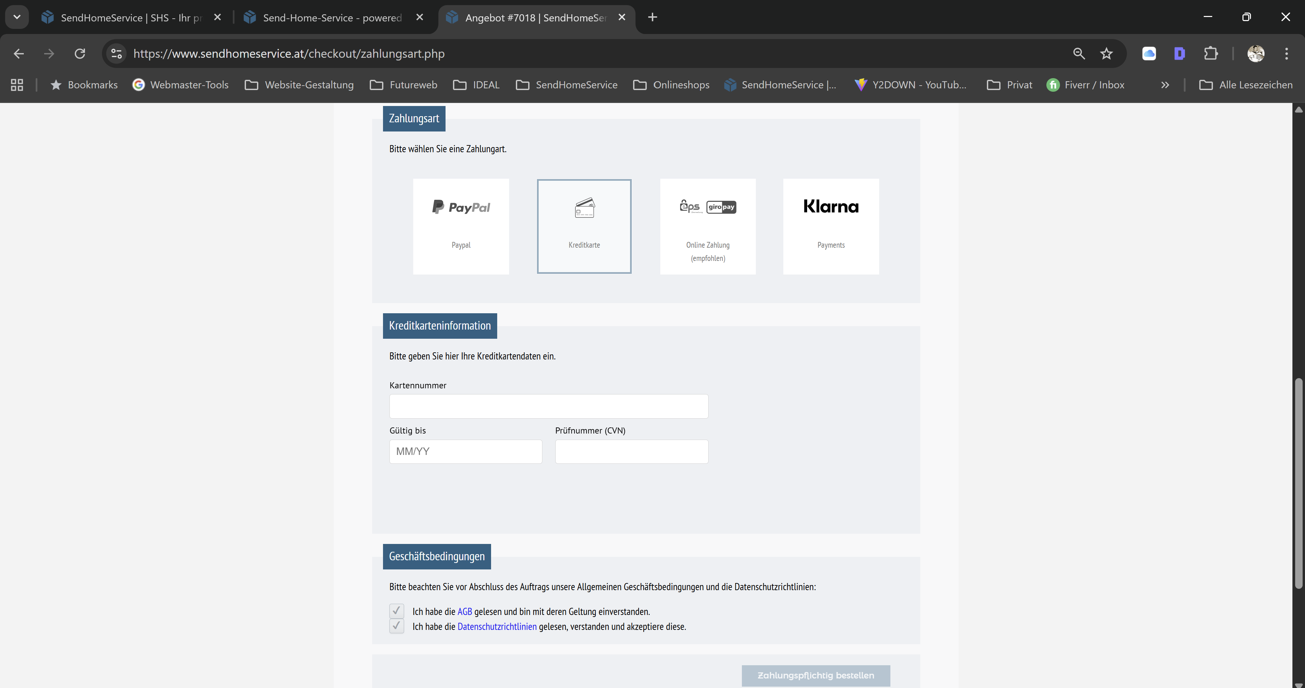This screenshot has height=688, width=1305.
Task: Open the Onlineshops bookmark folder
Action: click(x=671, y=85)
